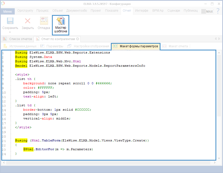Minimize the Конфигурация window
The image size is (223, 173).
pyautogui.click(x=205, y=4)
